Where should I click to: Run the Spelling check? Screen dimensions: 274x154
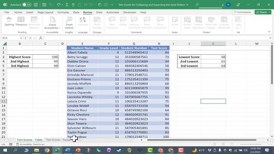[x=9, y=21]
